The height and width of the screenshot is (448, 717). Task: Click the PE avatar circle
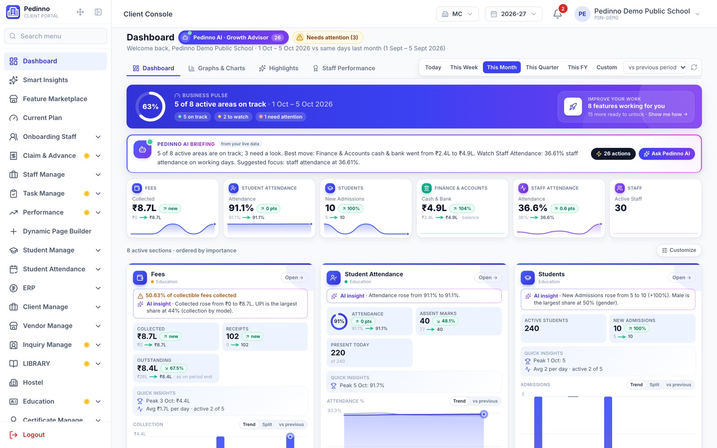click(582, 14)
